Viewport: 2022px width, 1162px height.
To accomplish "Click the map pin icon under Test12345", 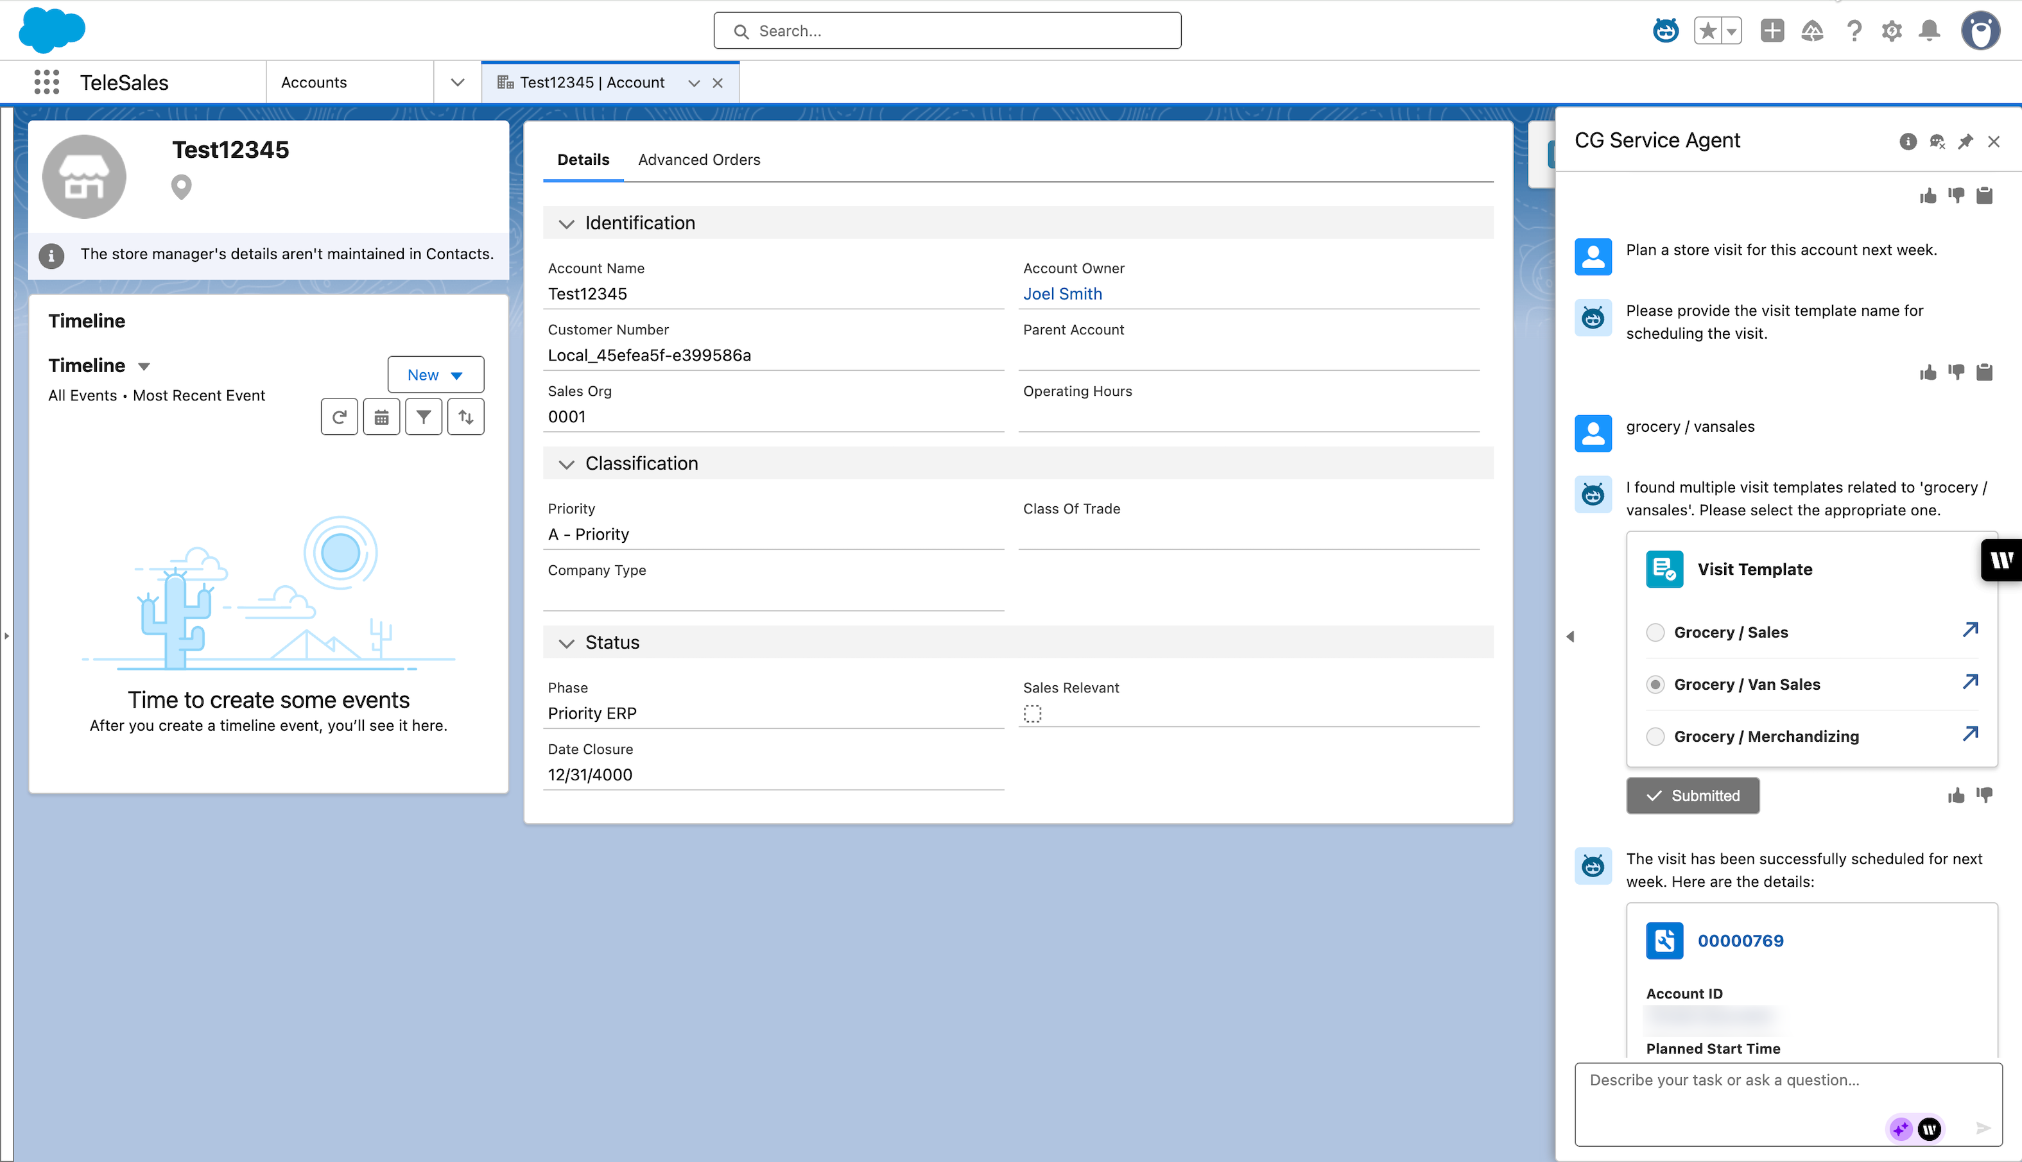I will pos(181,187).
